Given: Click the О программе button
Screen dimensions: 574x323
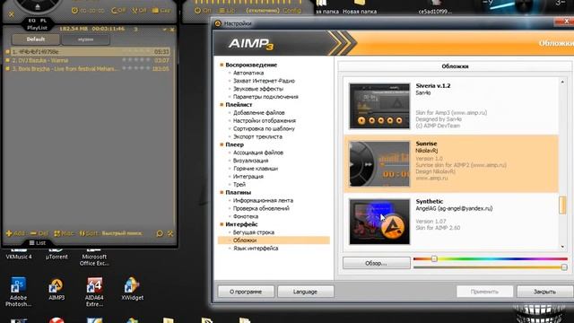Looking at the screenshot, I should pyautogui.click(x=246, y=292).
